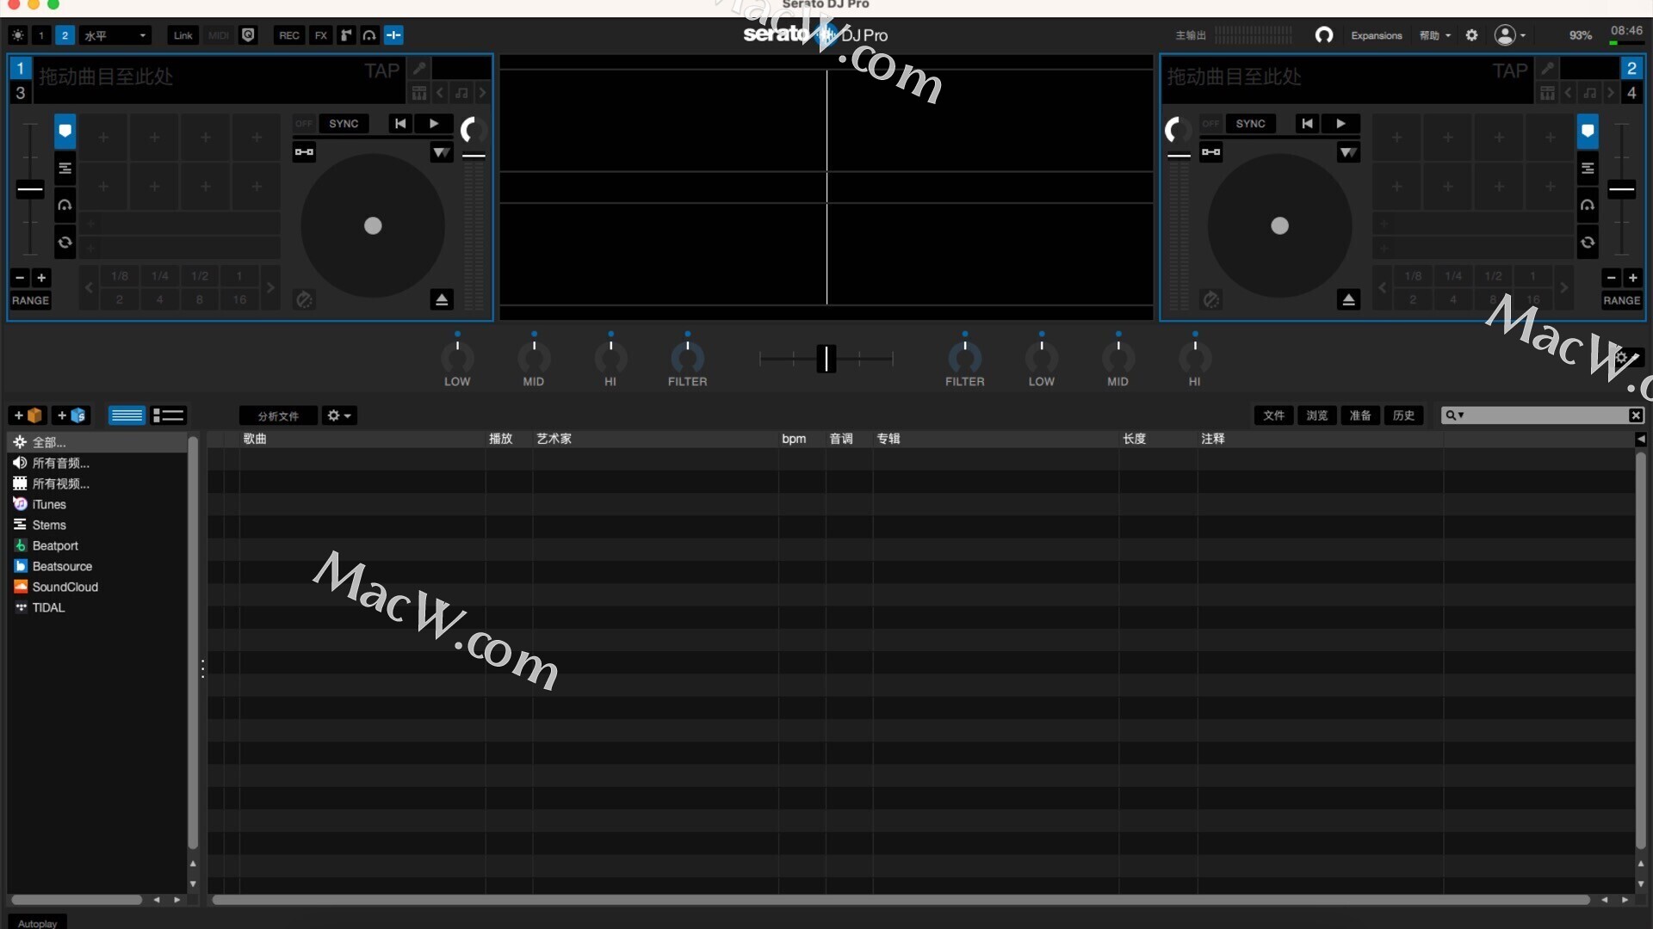This screenshot has height=929, width=1653.
Task: Select left deck headphone cue icon
Action: click(x=65, y=205)
